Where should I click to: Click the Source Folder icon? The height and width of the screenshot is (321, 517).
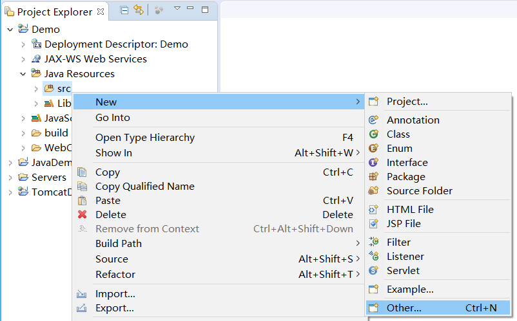coord(373,191)
